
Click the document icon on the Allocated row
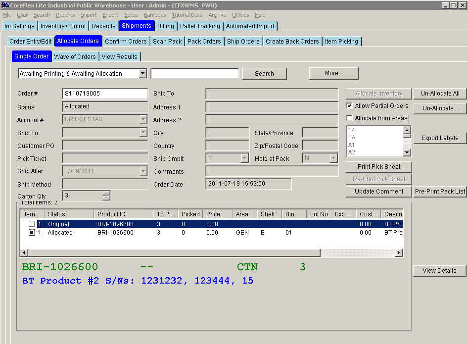[x=32, y=232]
